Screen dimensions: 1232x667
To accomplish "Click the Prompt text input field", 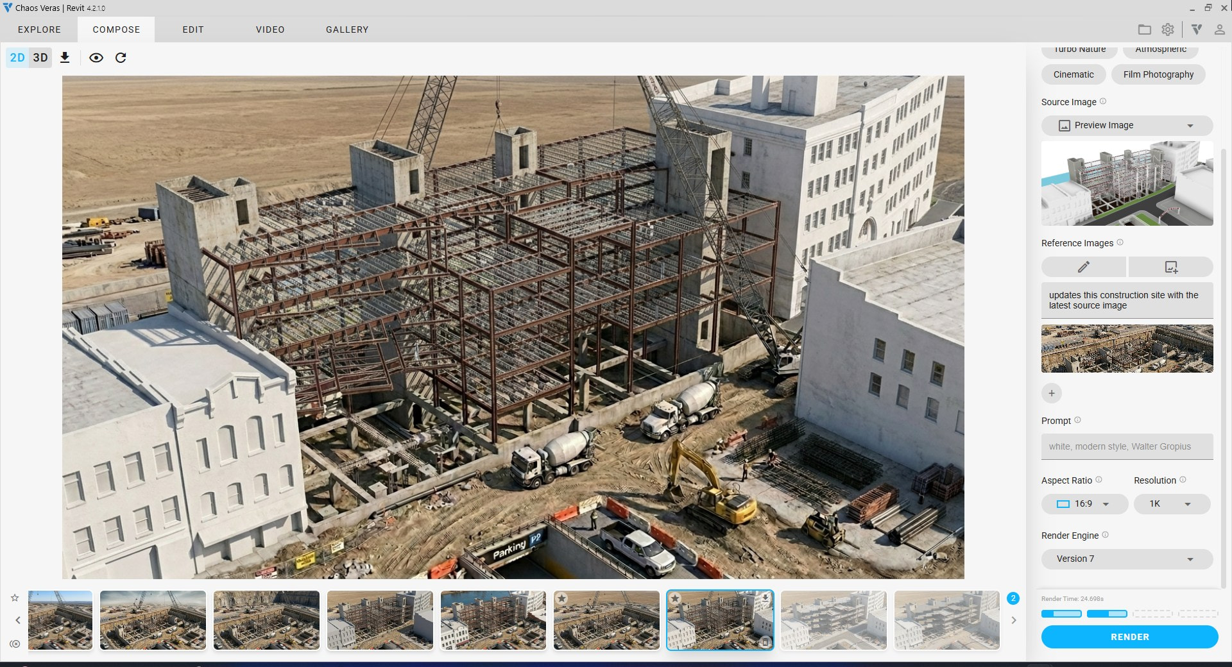I will click(x=1126, y=446).
